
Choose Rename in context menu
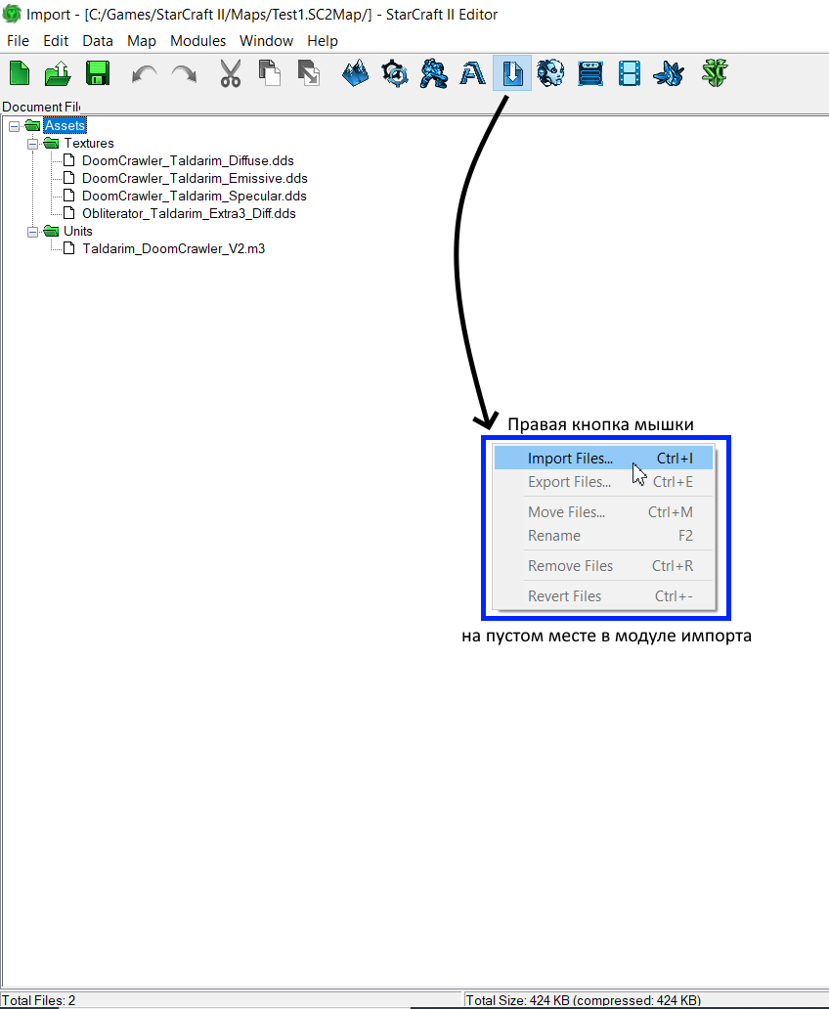pyautogui.click(x=604, y=536)
